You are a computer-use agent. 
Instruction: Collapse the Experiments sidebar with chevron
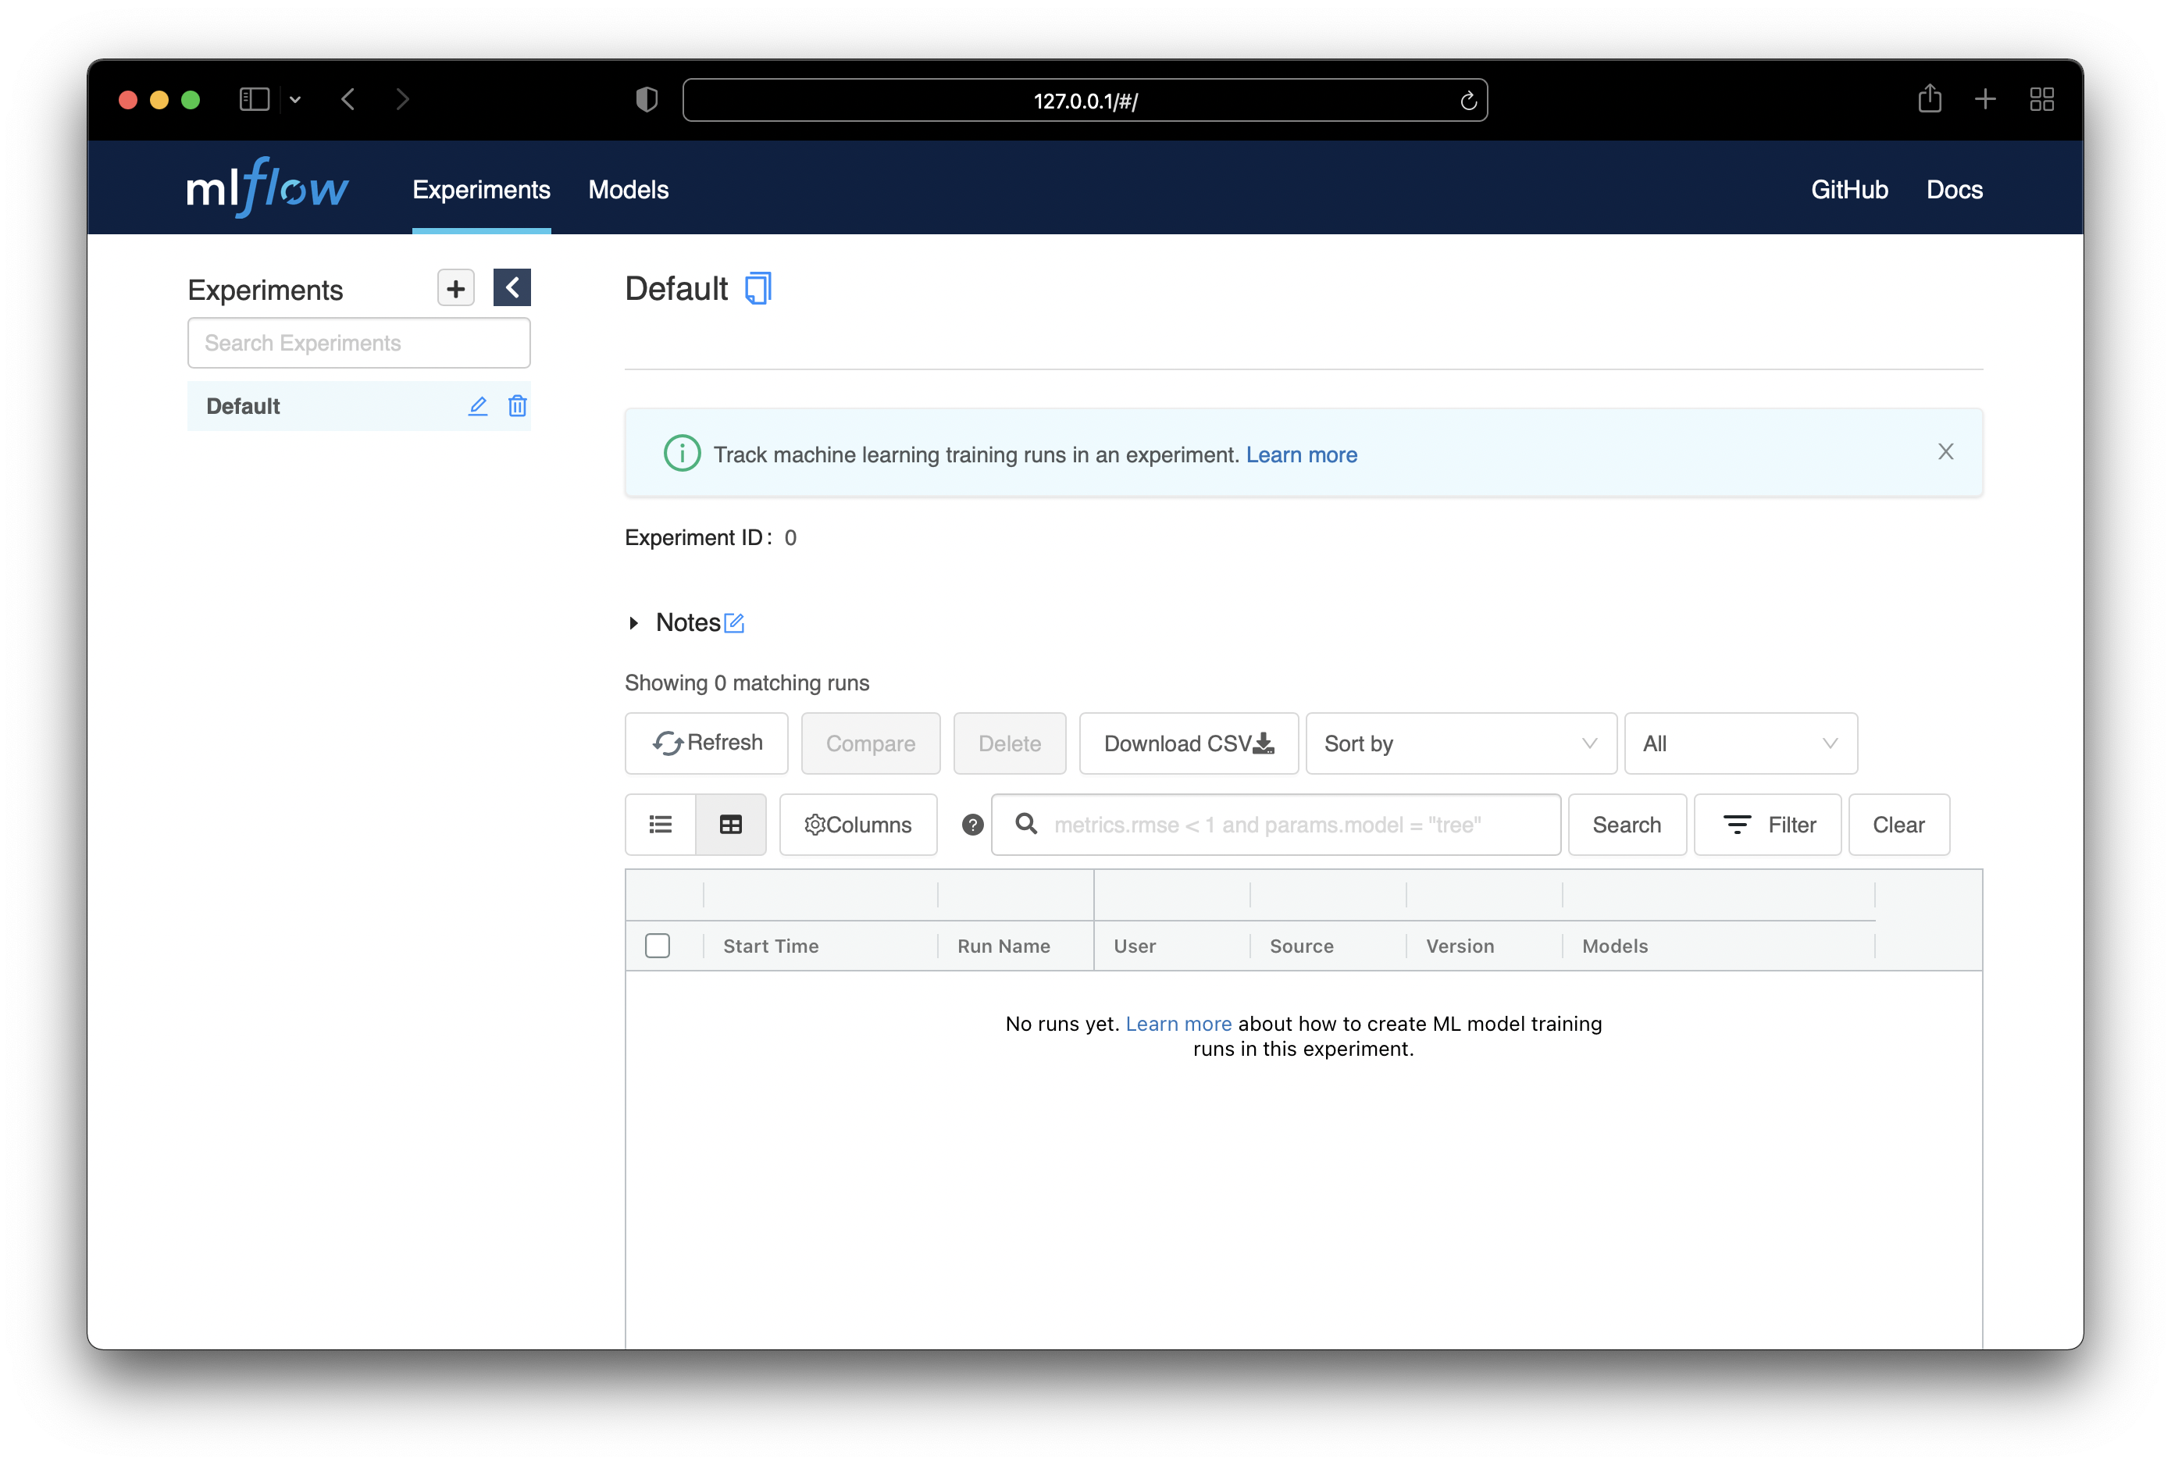[512, 287]
